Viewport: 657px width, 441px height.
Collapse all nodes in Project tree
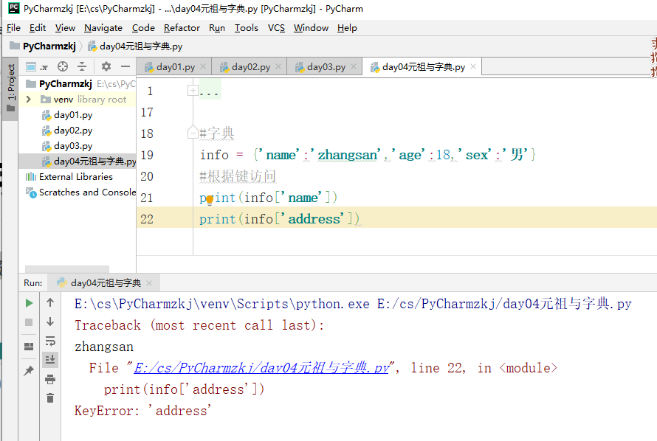[81, 66]
